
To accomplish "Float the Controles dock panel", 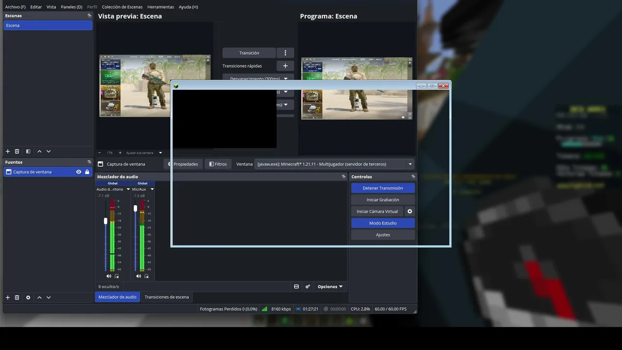I will [x=413, y=176].
